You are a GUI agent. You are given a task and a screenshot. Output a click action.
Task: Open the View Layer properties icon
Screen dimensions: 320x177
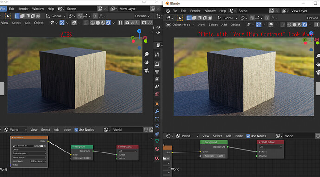157,79
